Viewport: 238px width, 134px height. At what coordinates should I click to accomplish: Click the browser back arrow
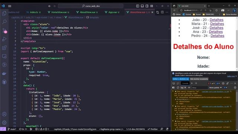pos(174,10)
